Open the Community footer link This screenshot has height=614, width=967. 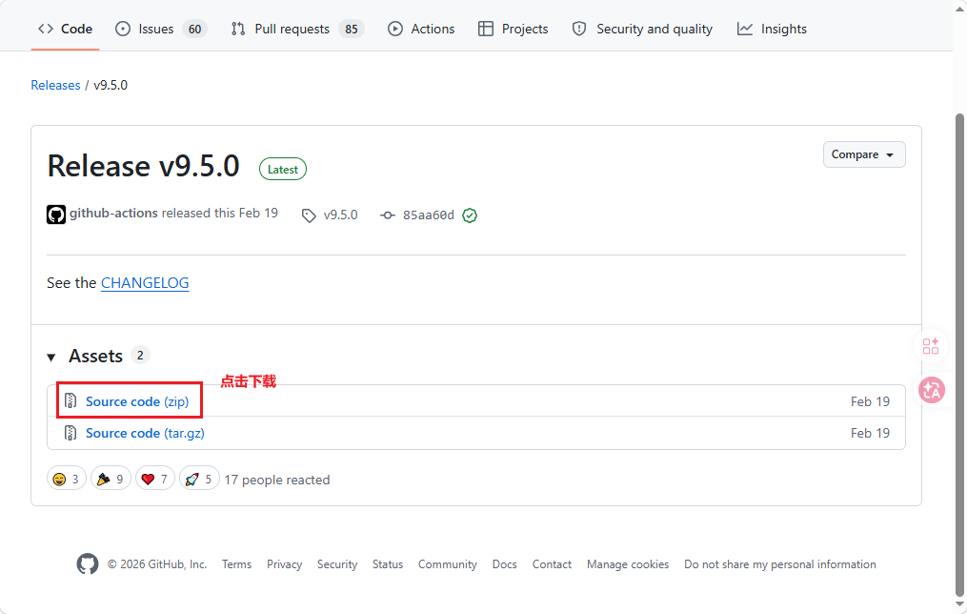(x=448, y=564)
